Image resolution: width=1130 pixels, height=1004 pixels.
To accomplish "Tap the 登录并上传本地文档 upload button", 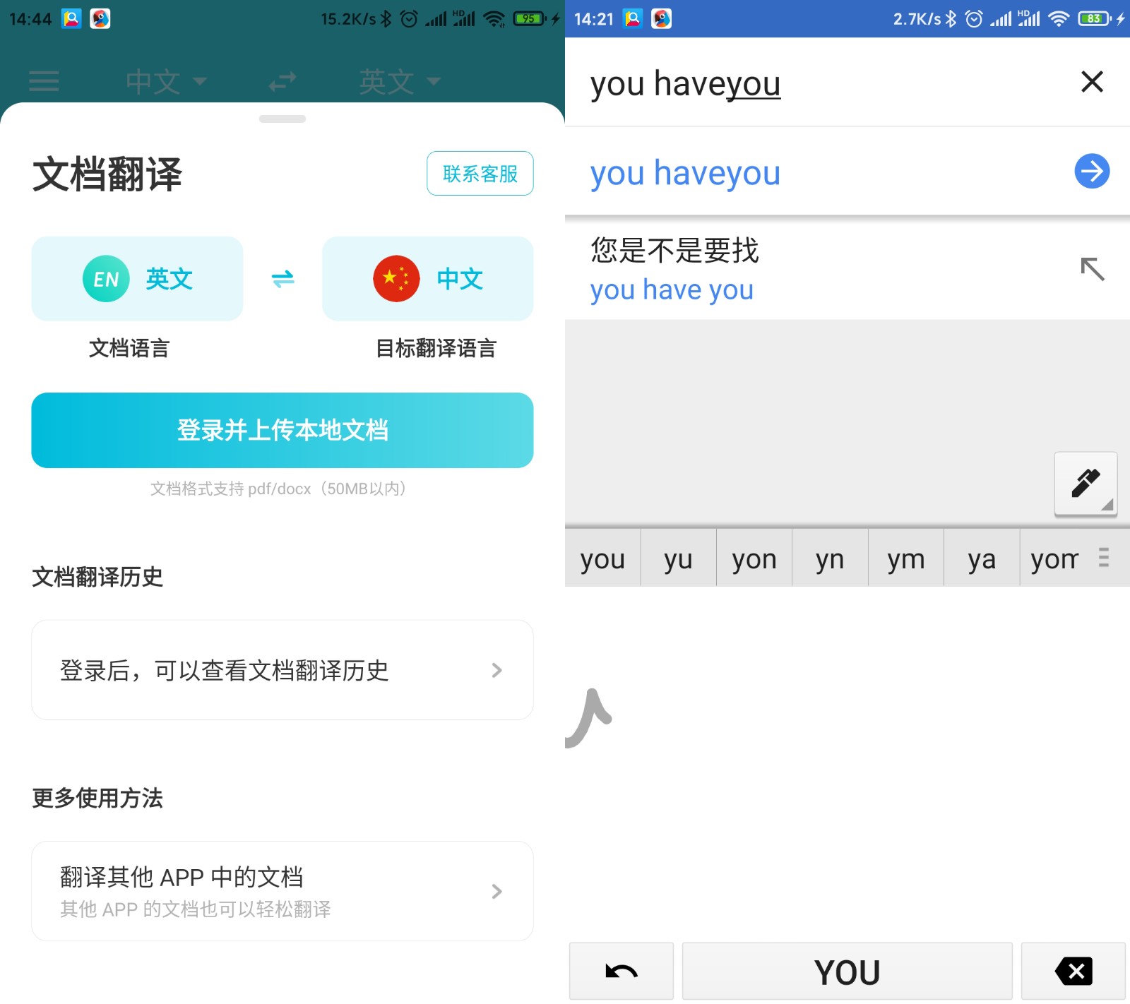I will 282,430.
